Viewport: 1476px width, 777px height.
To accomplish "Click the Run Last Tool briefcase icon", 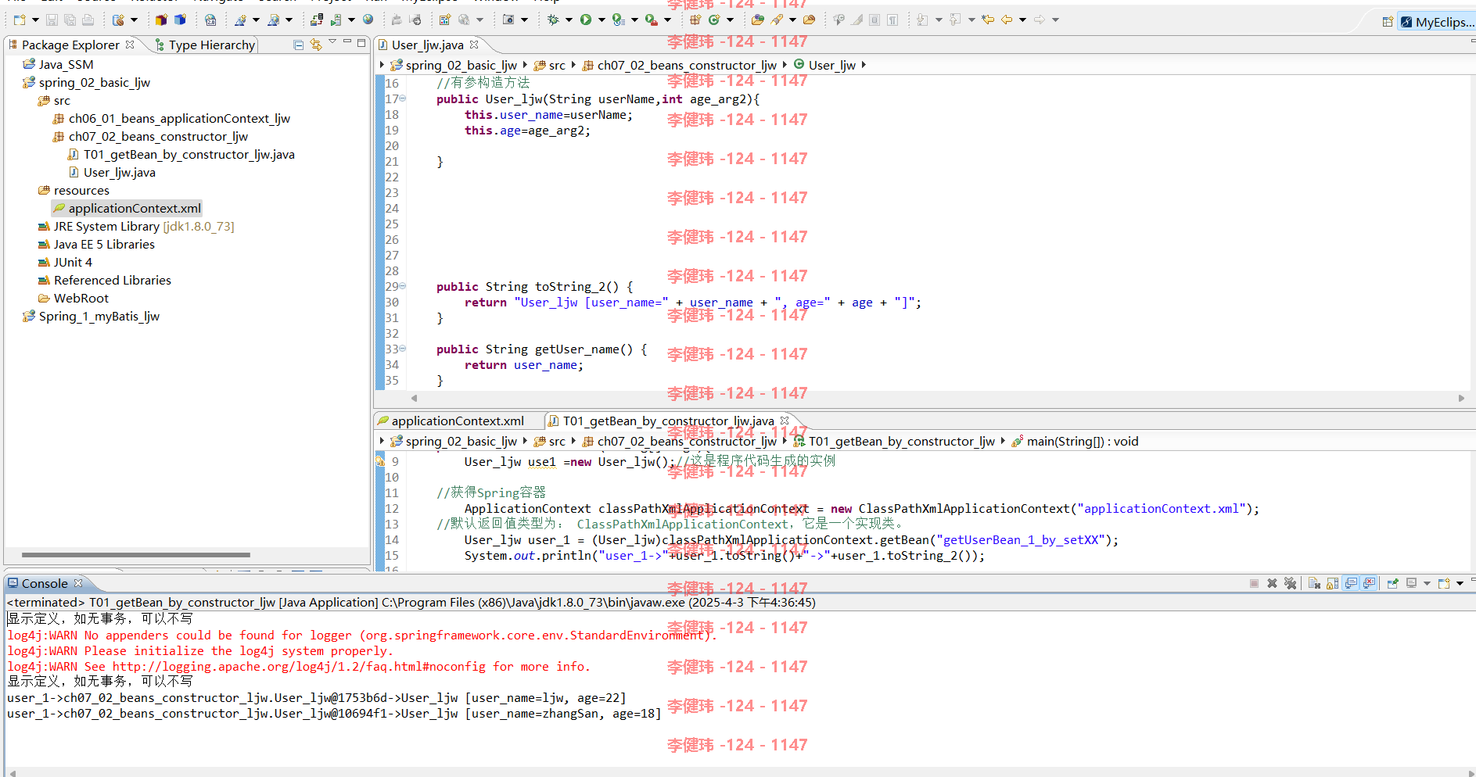I will pyautogui.click(x=651, y=20).
